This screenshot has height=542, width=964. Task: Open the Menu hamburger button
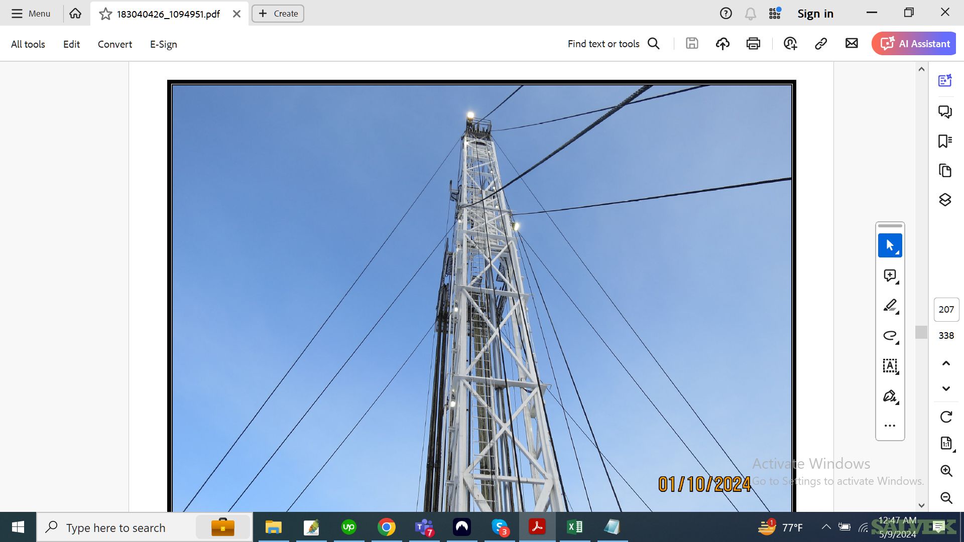coord(31,14)
